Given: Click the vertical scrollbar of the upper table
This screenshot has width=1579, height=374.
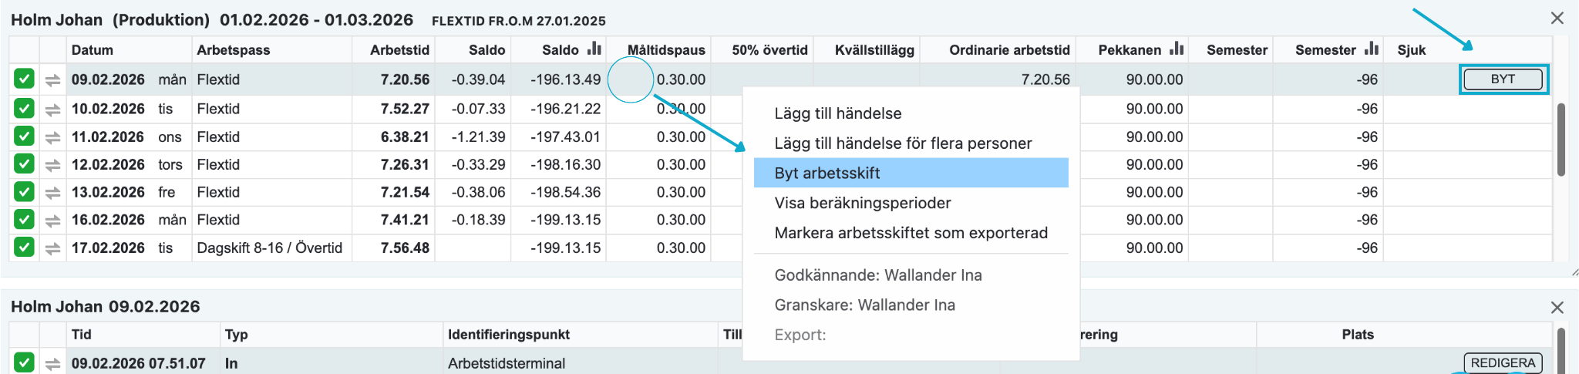Looking at the screenshot, I should [1561, 140].
